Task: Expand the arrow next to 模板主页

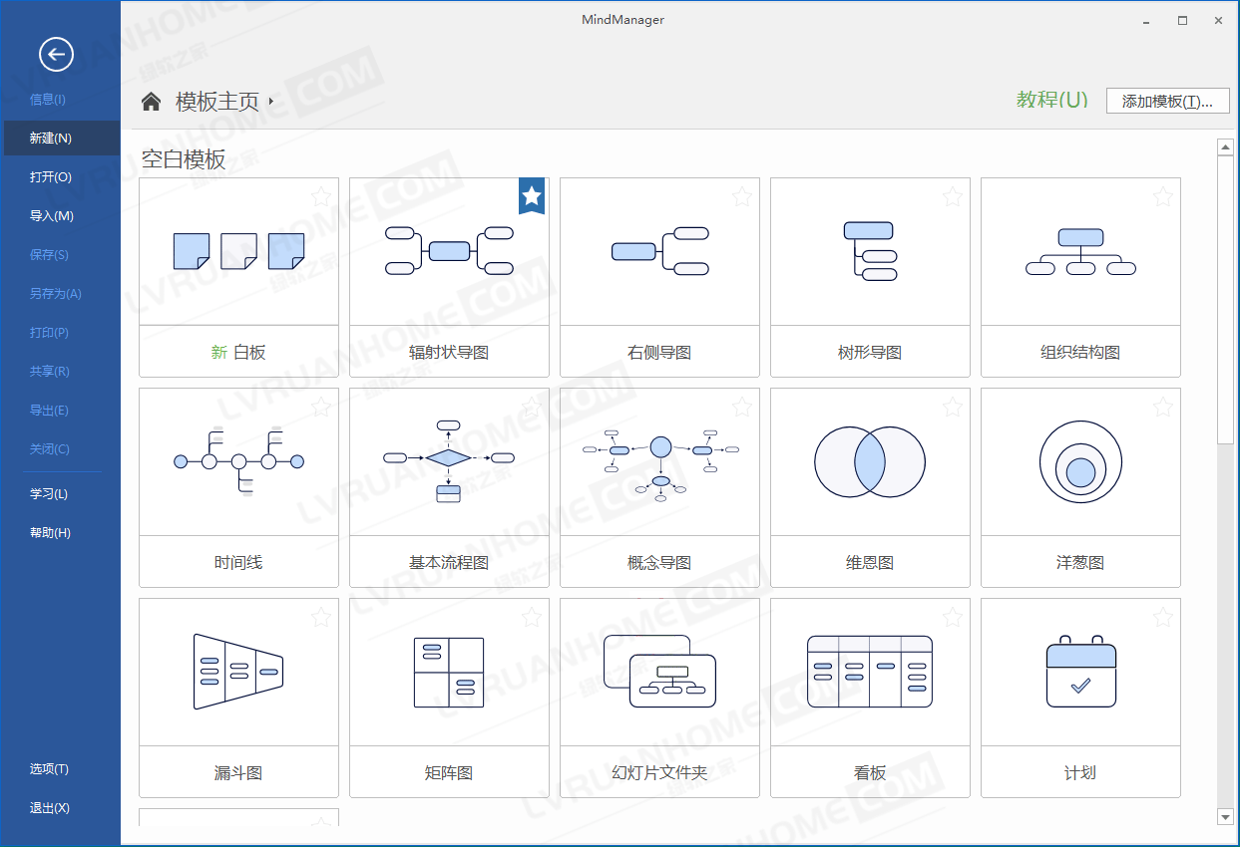Action: click(x=271, y=102)
